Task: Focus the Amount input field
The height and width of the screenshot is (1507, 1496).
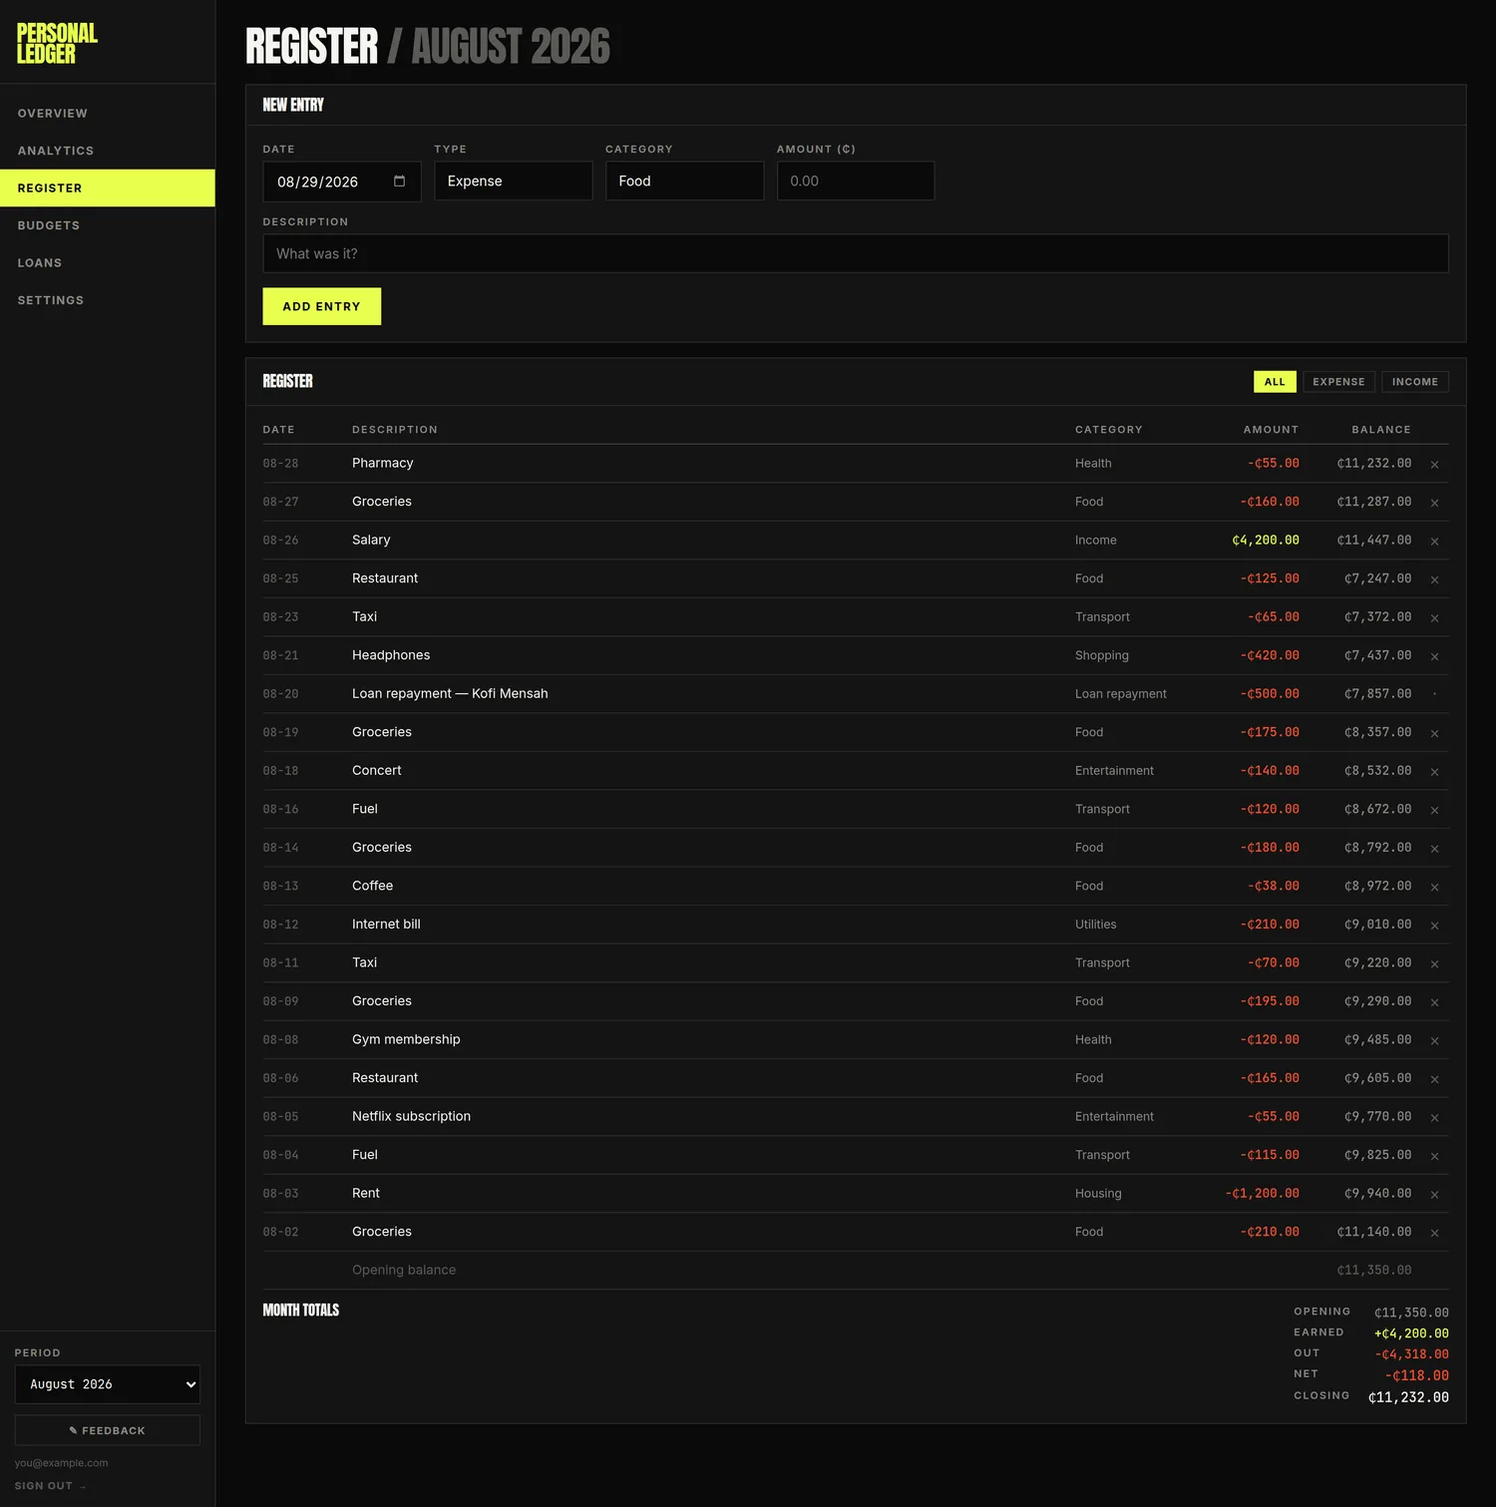Action: 856,182
